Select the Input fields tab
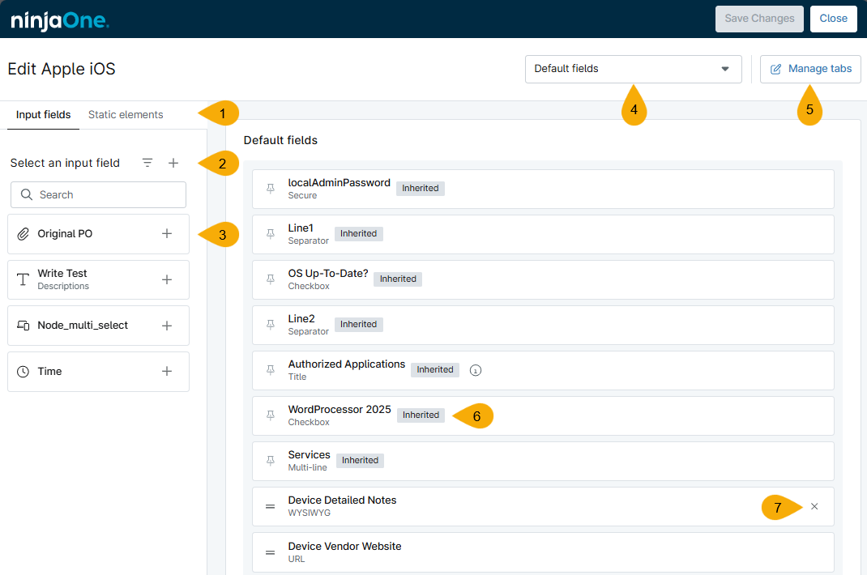 pos(43,114)
